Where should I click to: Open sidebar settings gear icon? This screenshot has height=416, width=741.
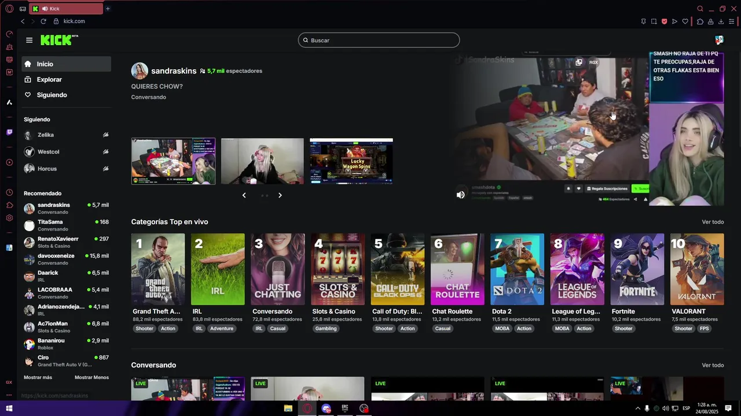coord(9,218)
